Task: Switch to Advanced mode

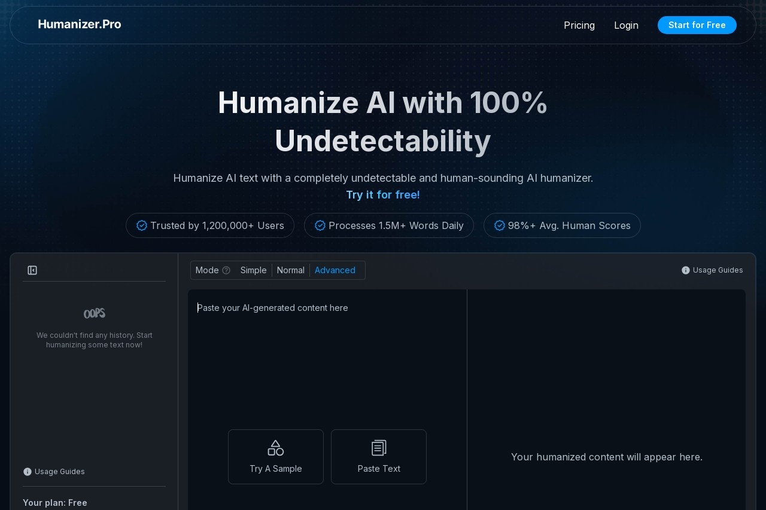Action: 335,270
